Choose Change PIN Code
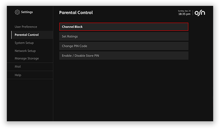The height and width of the screenshot is (129, 220). coord(123,46)
